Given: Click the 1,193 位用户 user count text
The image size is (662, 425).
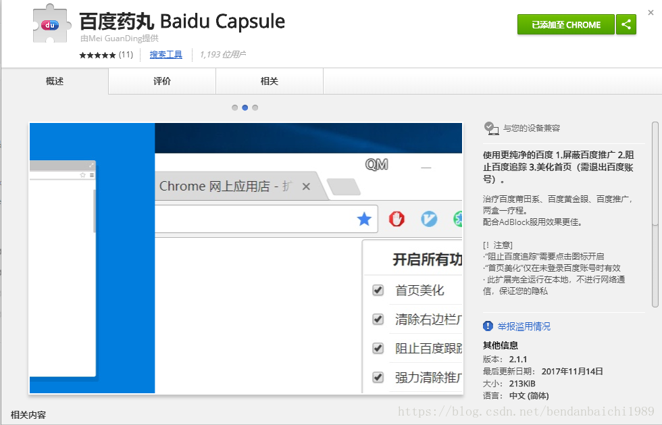Looking at the screenshot, I should tap(222, 55).
